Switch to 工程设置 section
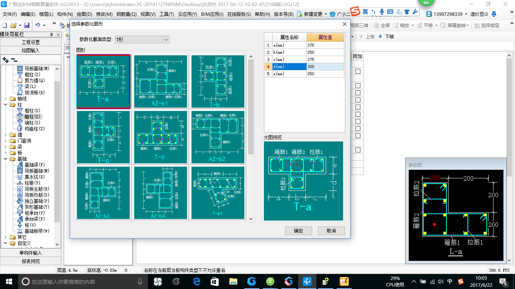 (x=31, y=42)
